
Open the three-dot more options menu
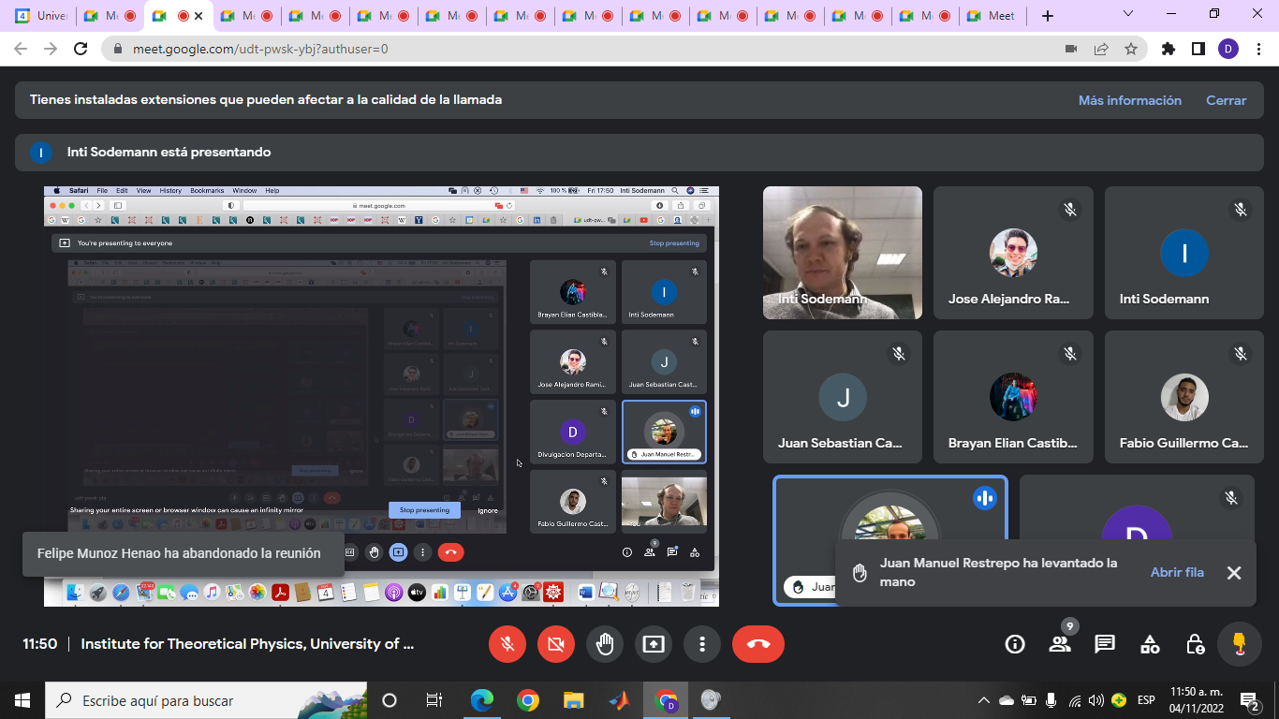(701, 644)
